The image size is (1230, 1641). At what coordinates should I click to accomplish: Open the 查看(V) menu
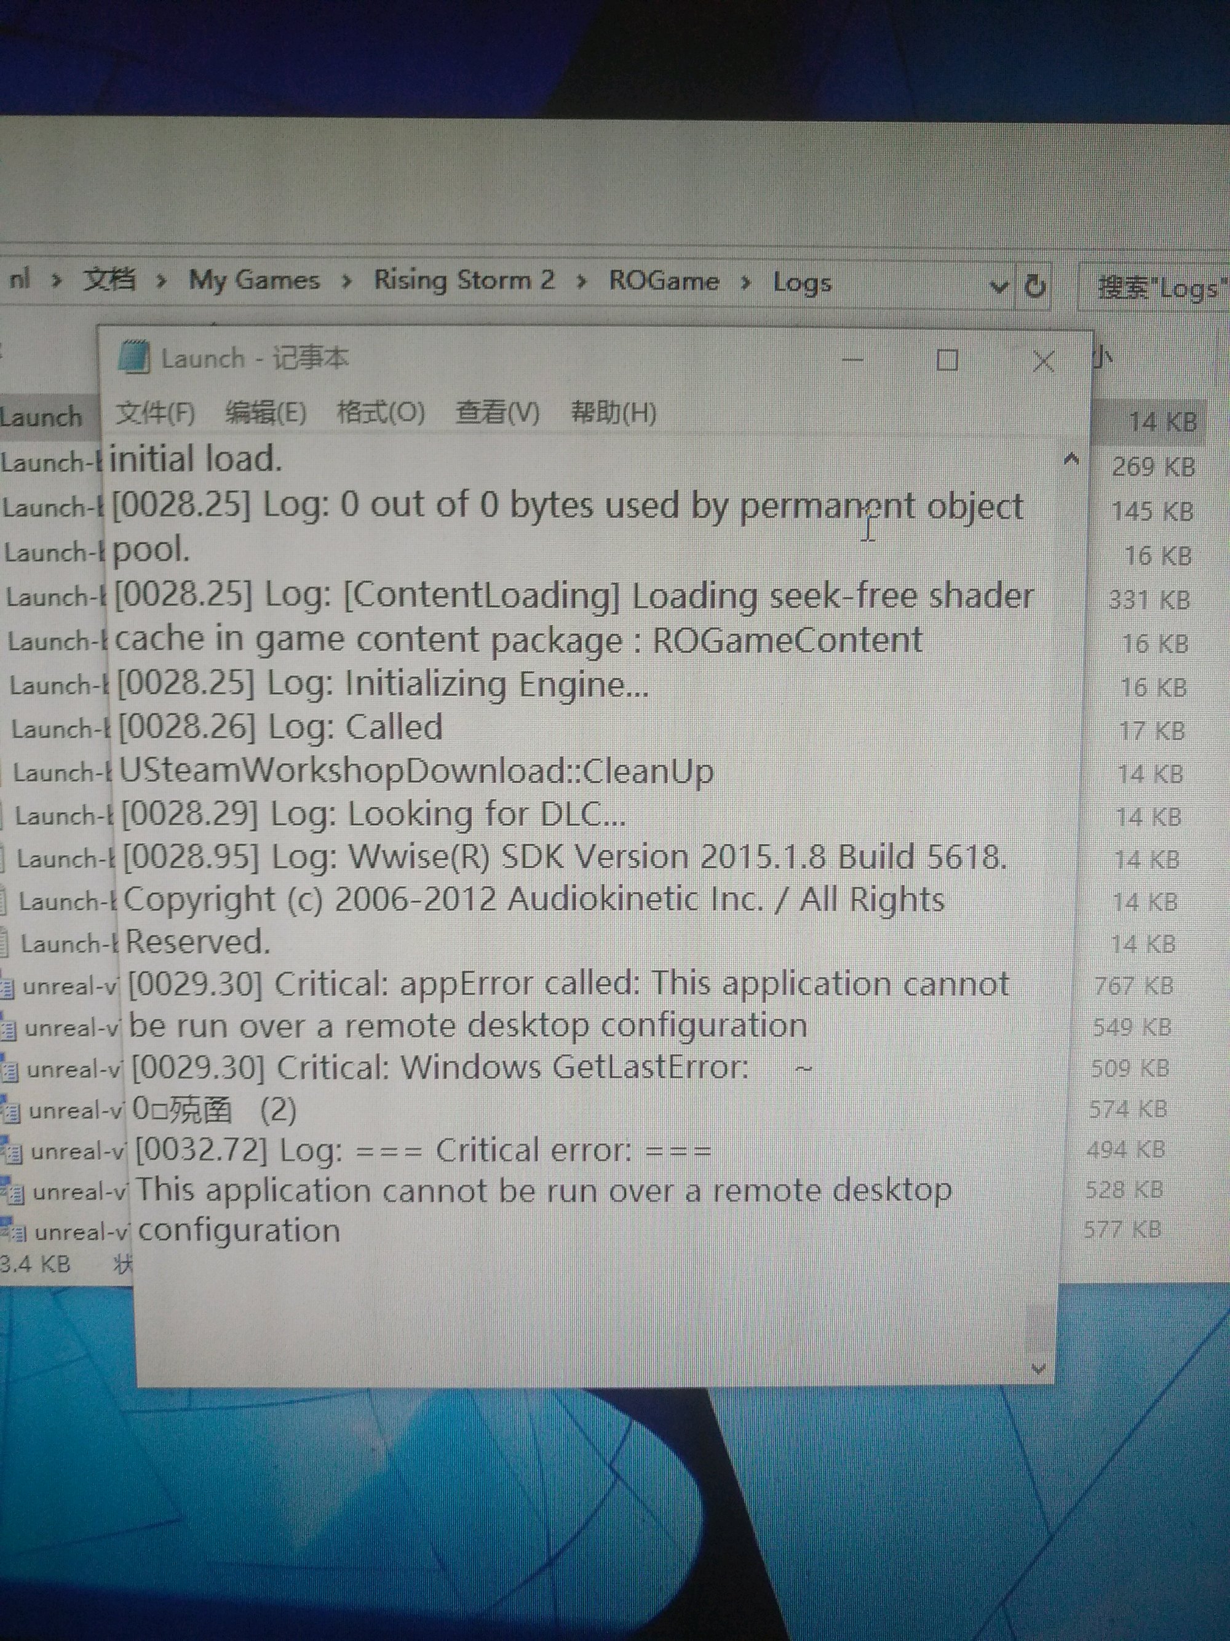coord(498,412)
